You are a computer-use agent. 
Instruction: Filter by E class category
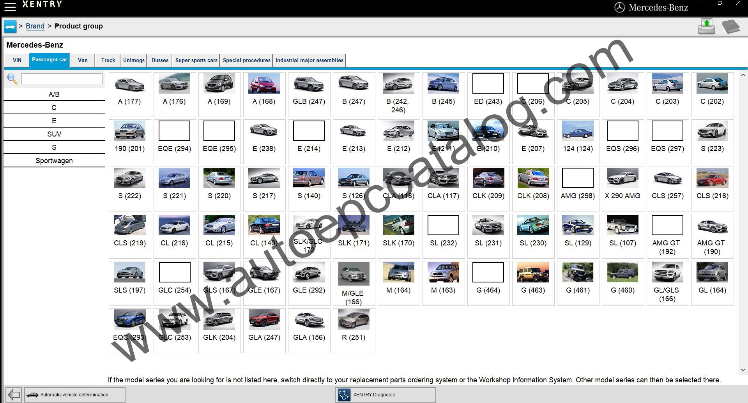click(x=54, y=121)
